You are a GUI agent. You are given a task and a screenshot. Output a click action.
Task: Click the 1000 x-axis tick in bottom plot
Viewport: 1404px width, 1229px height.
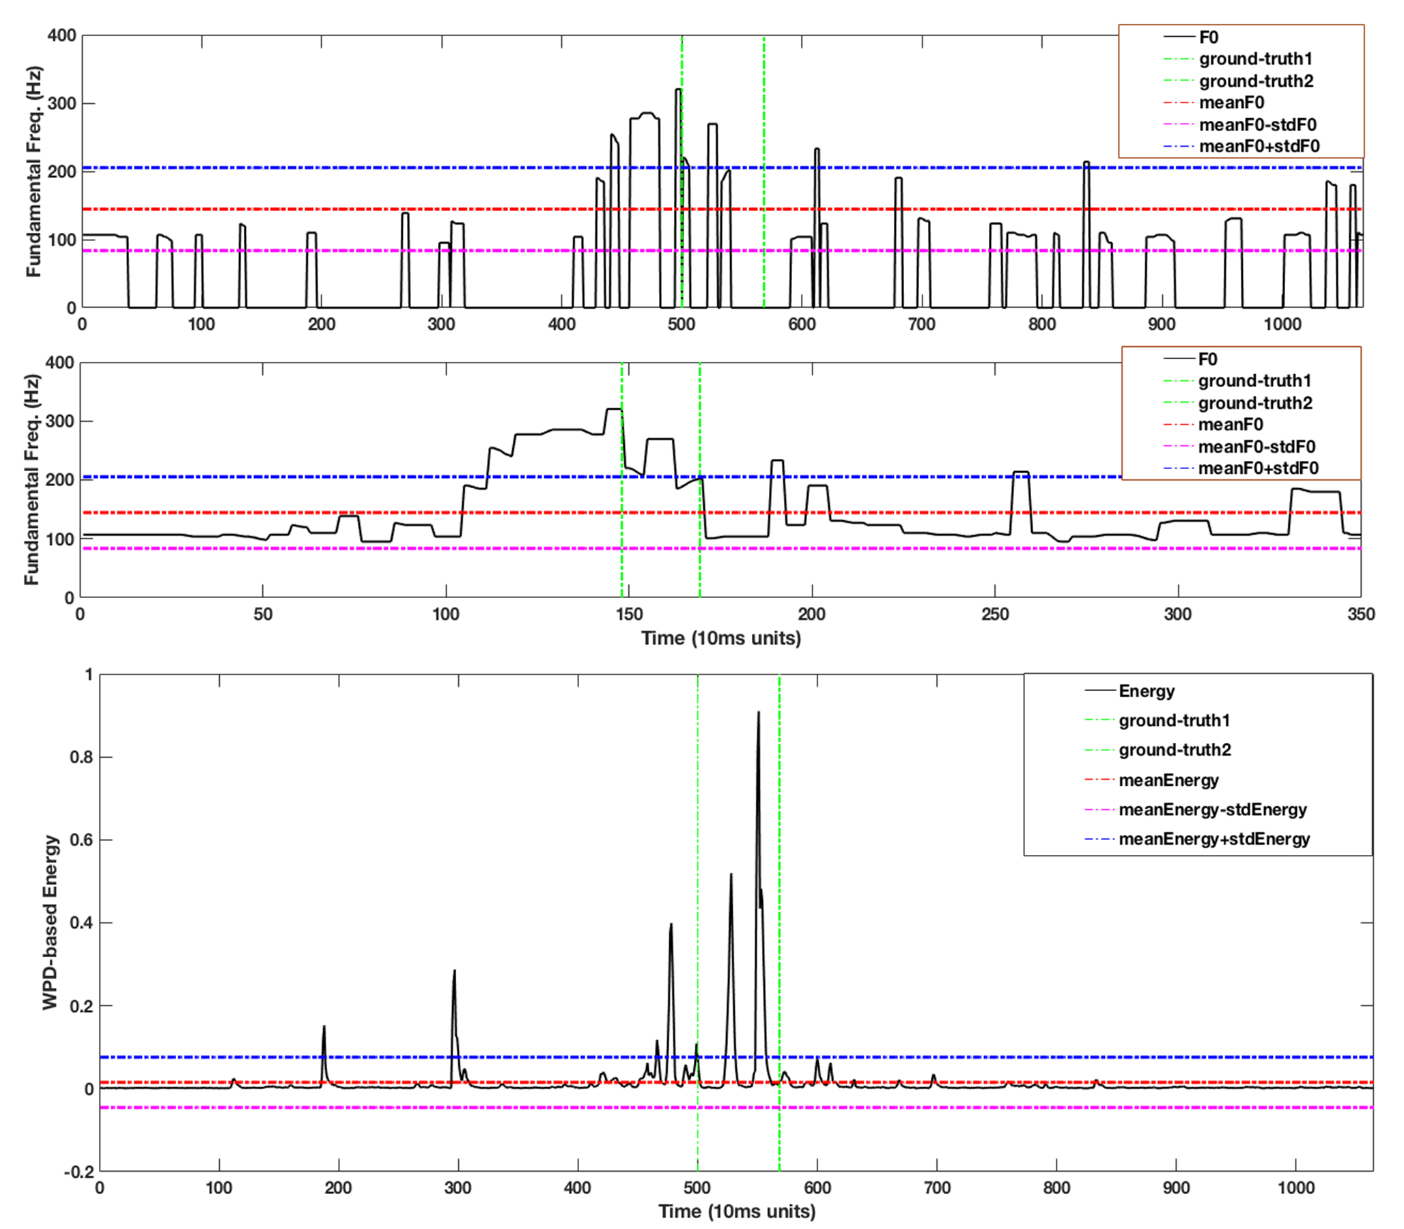click(1295, 1187)
